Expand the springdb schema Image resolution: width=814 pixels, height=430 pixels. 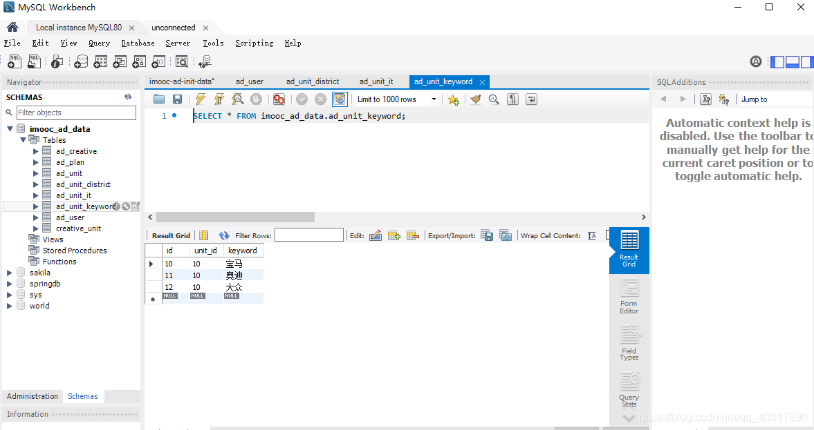[x=10, y=284]
